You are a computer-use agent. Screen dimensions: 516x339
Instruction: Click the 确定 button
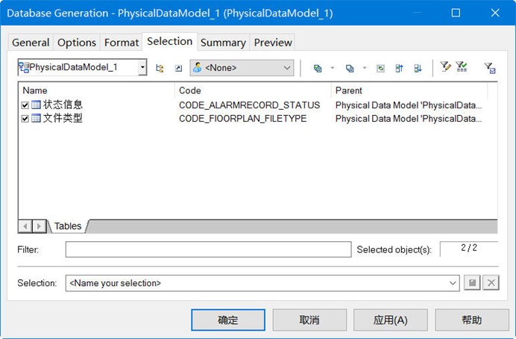click(x=228, y=320)
